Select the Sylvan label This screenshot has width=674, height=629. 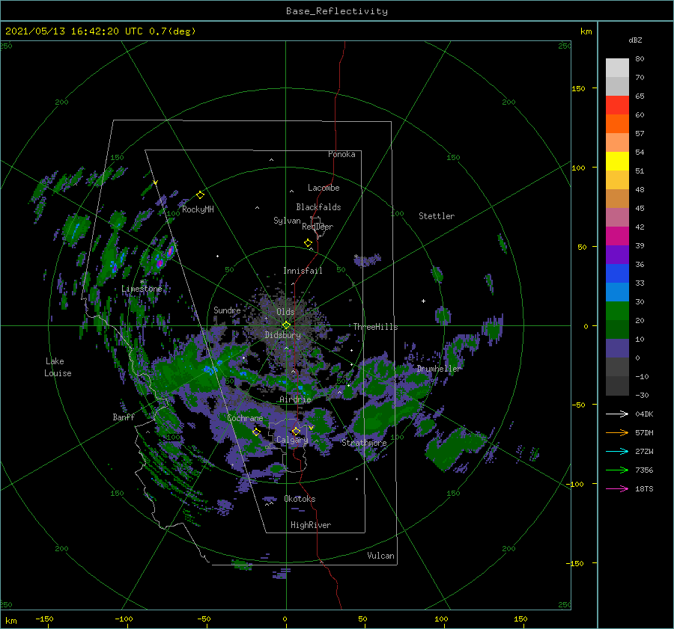coord(287,221)
